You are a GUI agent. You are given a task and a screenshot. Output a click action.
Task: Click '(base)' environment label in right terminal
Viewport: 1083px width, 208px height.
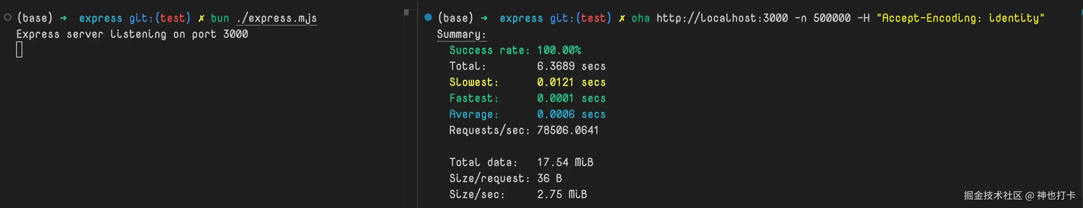pos(455,18)
